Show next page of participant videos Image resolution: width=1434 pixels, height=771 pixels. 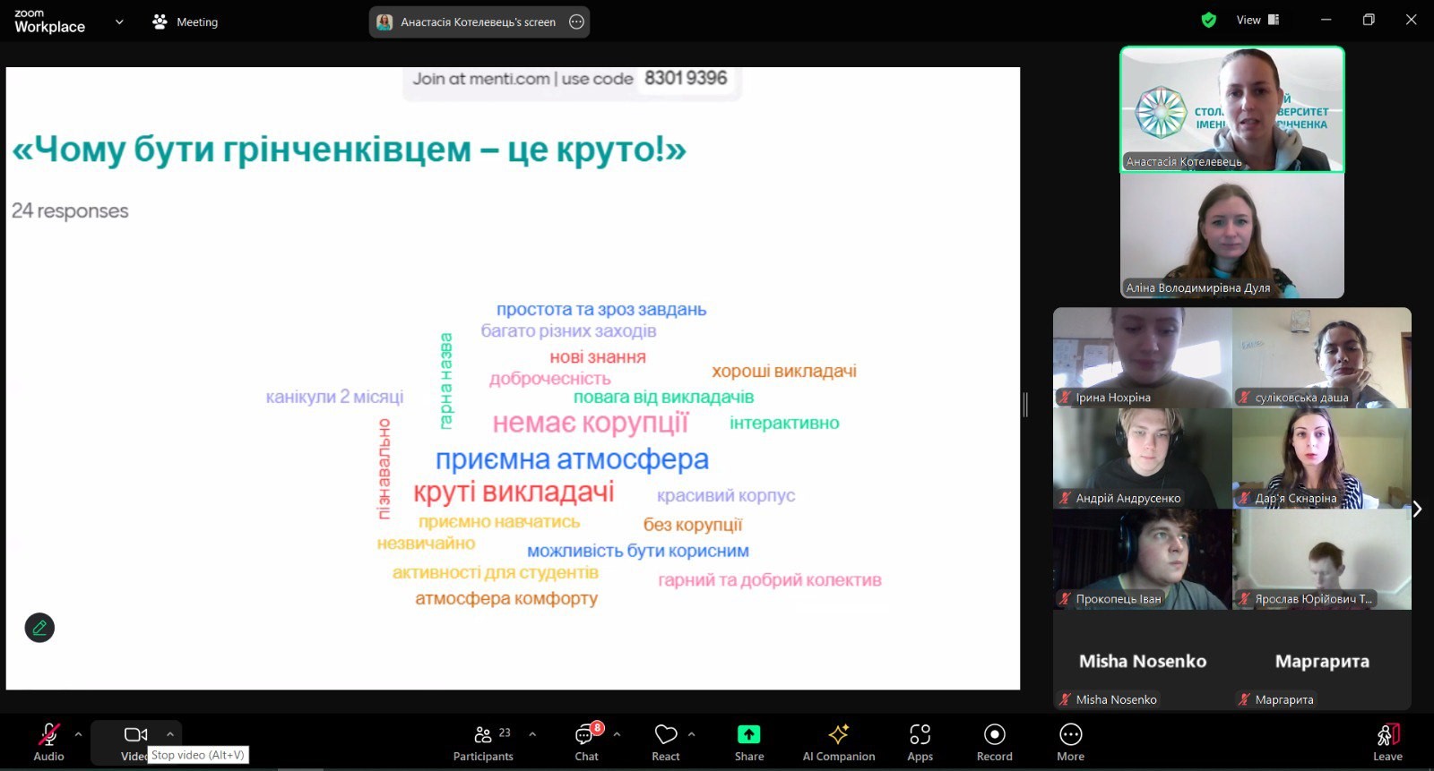1417,509
